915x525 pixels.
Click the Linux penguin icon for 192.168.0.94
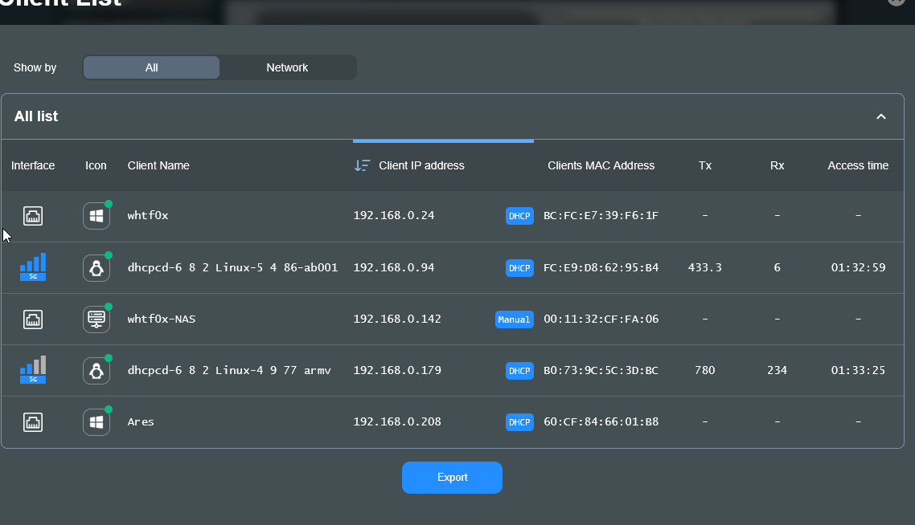96,267
